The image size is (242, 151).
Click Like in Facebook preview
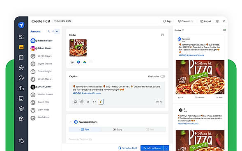click(180, 97)
